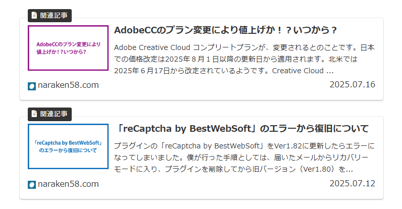Click the 2025.07.16 date
The width and height of the screenshot is (402, 209).
[353, 84]
